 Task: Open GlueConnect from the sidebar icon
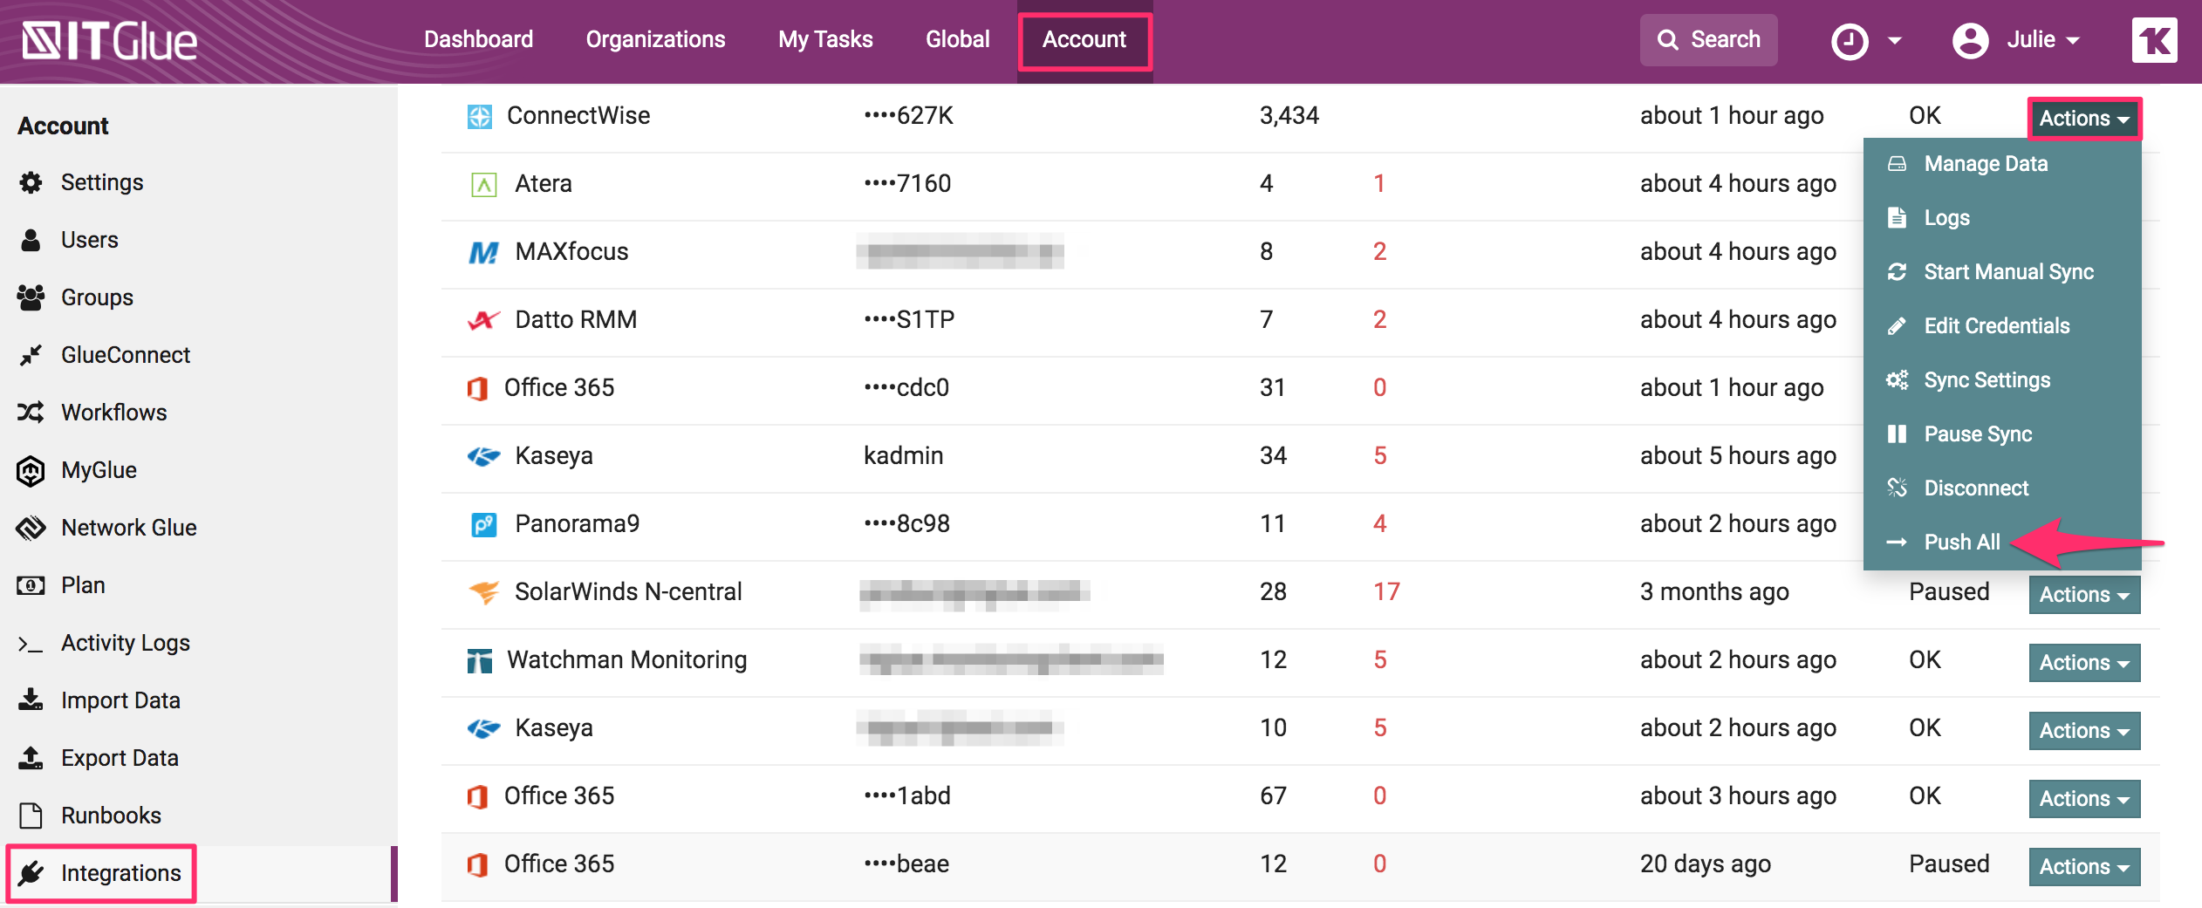31,355
